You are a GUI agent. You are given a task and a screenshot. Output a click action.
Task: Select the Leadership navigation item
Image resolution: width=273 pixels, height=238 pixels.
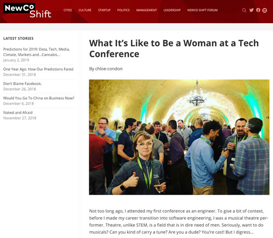pyautogui.click(x=172, y=10)
